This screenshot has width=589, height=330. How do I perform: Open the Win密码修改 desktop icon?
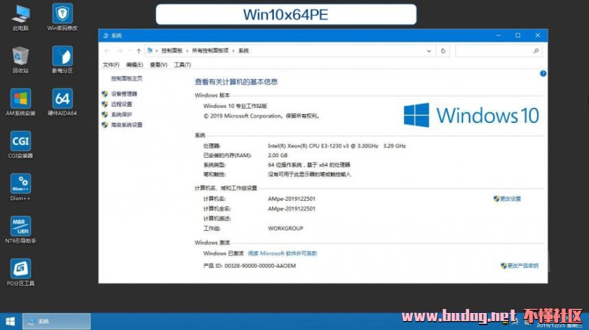(x=62, y=15)
